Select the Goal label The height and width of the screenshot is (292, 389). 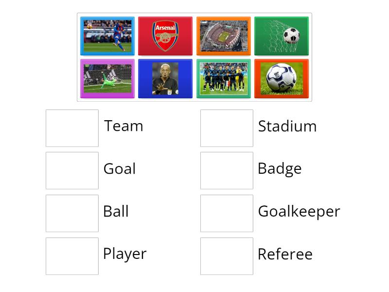[x=120, y=169]
